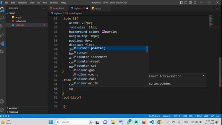
Task: Click the purple color swatch on line 36
Action: point(103,32)
